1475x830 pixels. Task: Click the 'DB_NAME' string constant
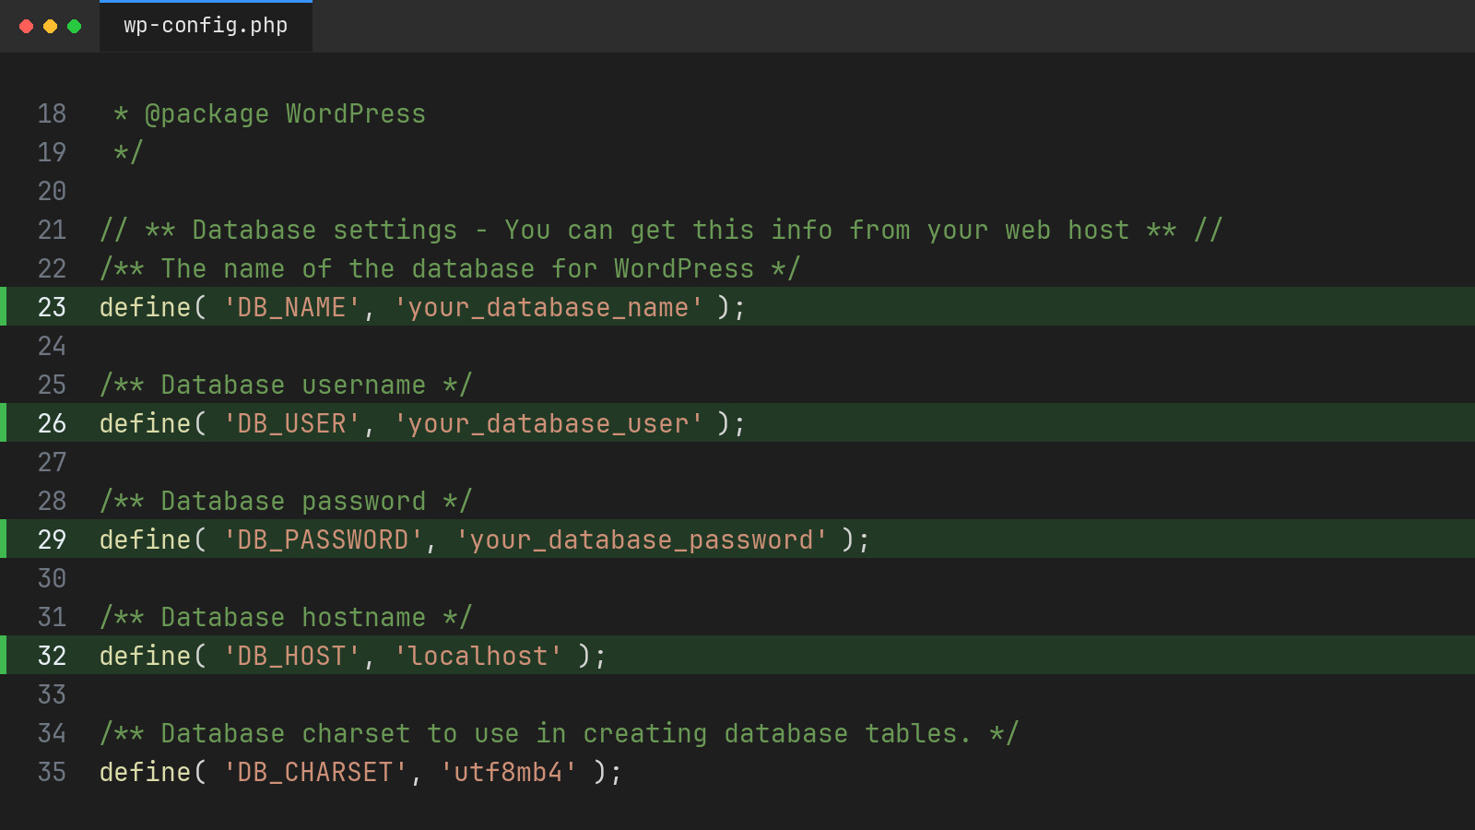coord(292,307)
